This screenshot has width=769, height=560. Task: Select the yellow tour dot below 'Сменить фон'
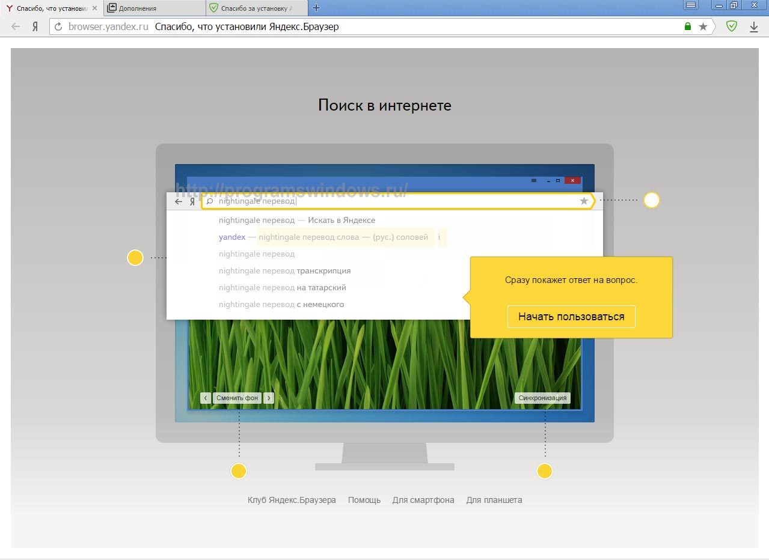click(239, 471)
